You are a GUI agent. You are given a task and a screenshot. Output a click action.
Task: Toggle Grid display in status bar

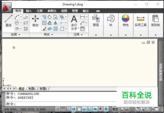[63, 109]
